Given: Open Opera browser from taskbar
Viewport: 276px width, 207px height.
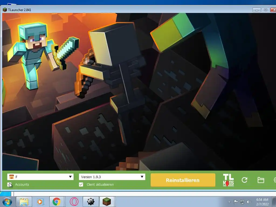Looking at the screenshot, I should (74, 202).
